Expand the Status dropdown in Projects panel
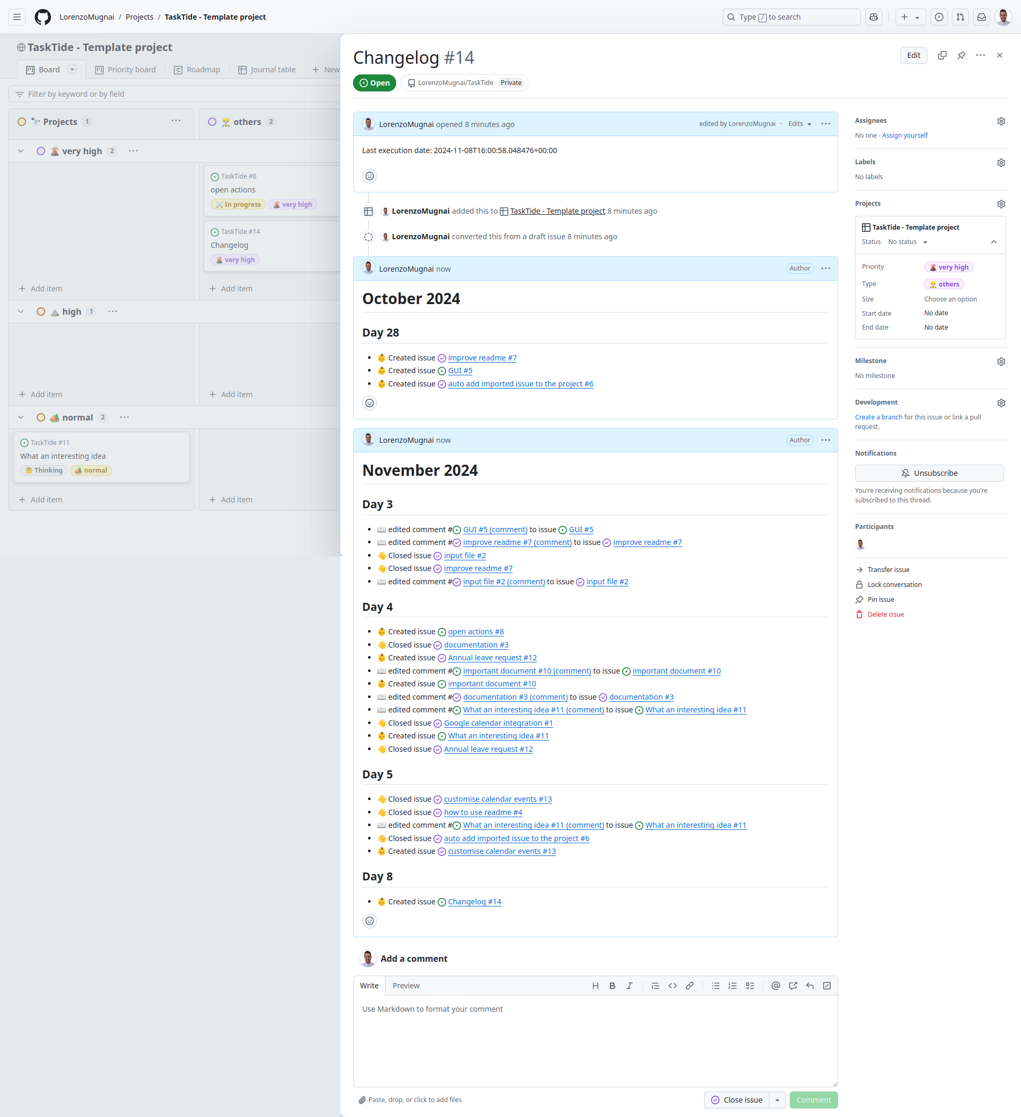Viewport: 1021px width, 1117px height. point(926,241)
